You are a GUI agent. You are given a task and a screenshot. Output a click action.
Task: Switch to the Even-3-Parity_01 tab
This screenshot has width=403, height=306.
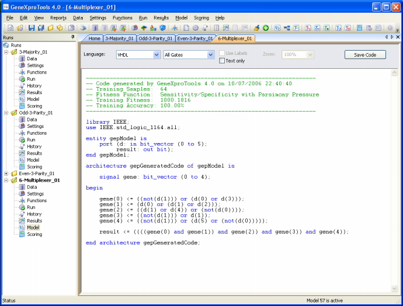[x=195, y=39]
